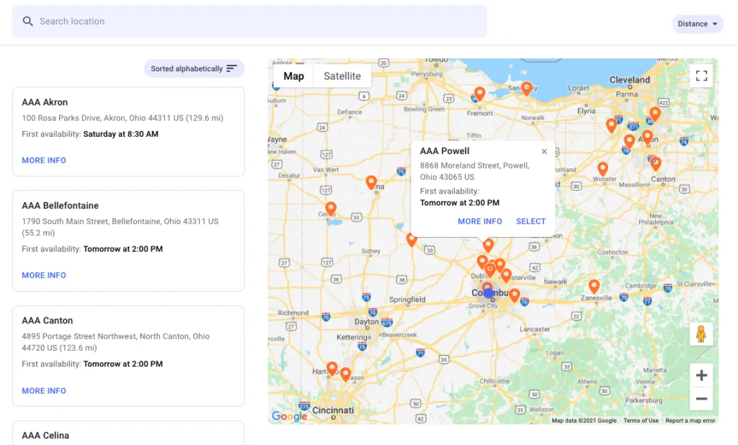Open MORE INFO for AAA Bellefontaine

point(44,275)
